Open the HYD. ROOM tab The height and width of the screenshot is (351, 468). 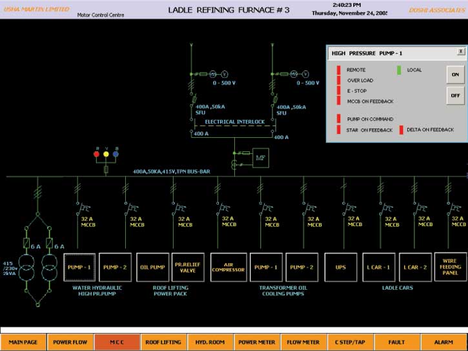click(210, 342)
